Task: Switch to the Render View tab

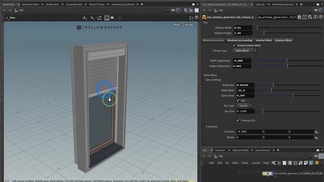Action: pyautogui.click(x=52, y=5)
